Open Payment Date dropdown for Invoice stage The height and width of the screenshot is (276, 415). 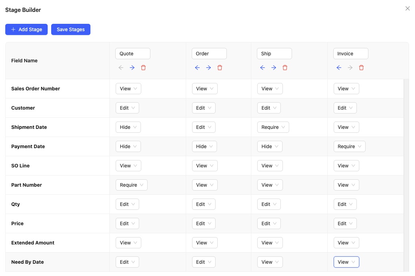pyautogui.click(x=349, y=146)
